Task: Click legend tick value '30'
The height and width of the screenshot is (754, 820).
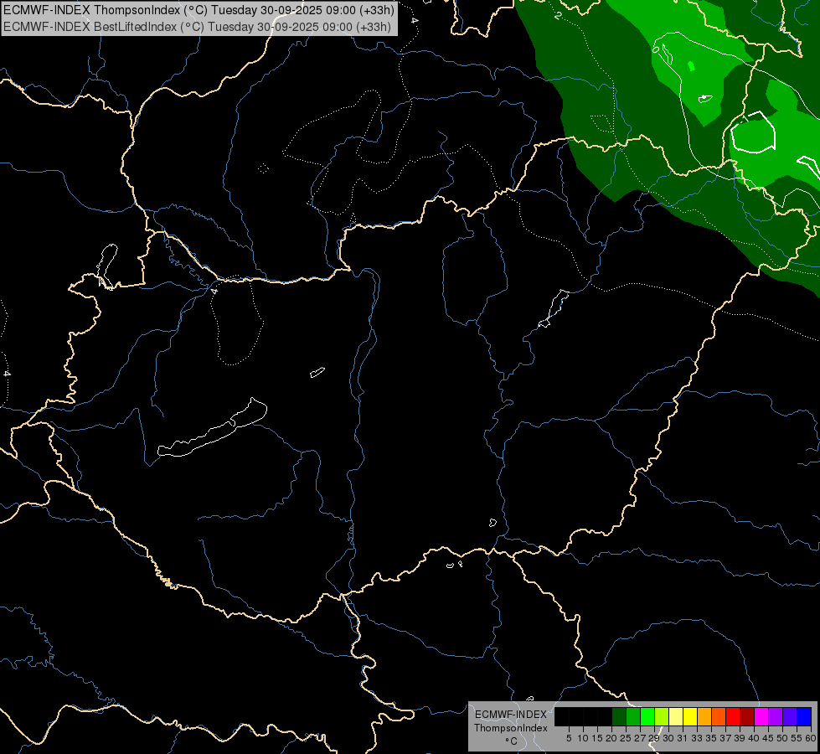Action: [x=668, y=738]
